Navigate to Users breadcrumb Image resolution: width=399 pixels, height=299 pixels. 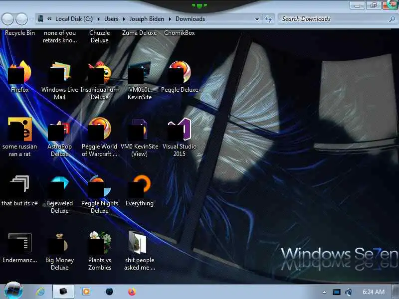click(111, 19)
